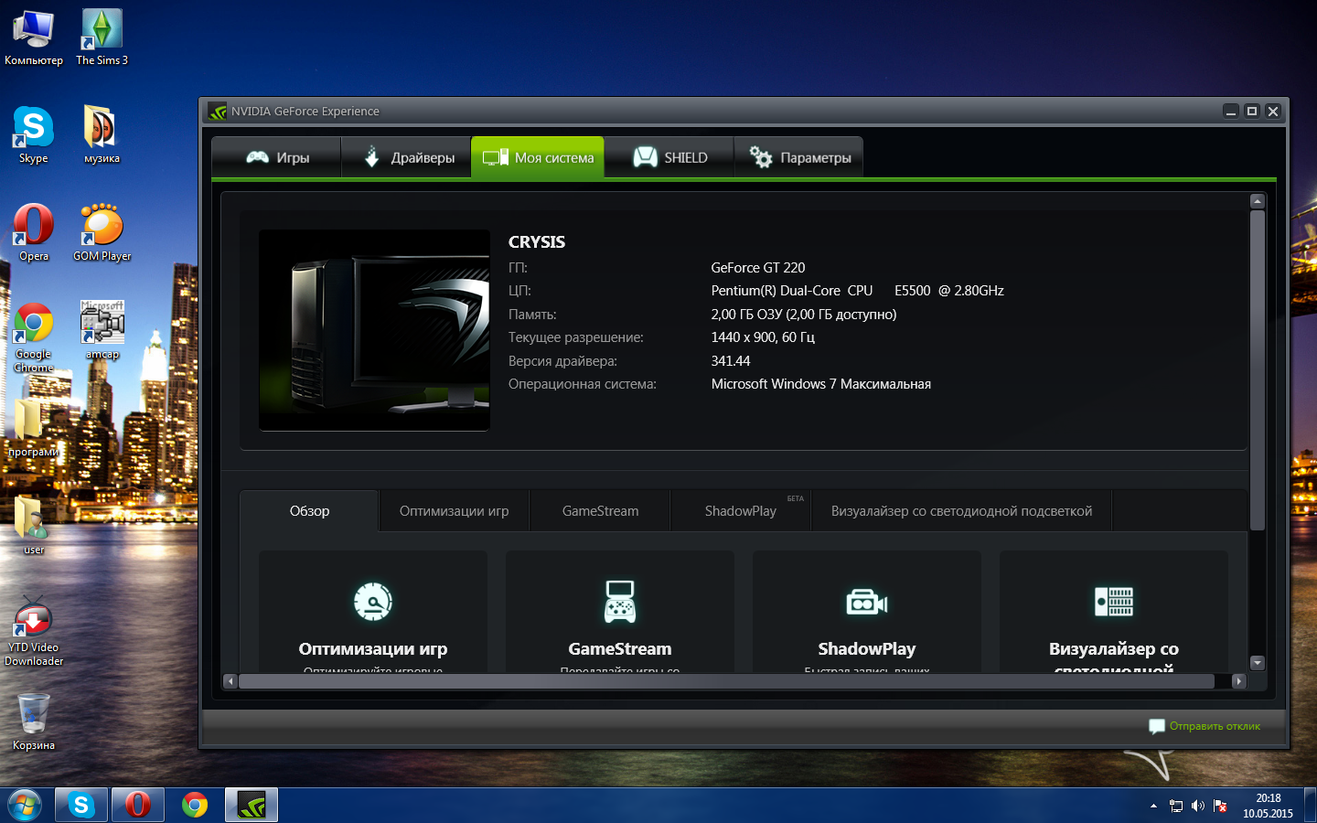Screen dimensions: 1317x823
Task: Switch to the GameStream sub-tab
Action: [x=600, y=511]
